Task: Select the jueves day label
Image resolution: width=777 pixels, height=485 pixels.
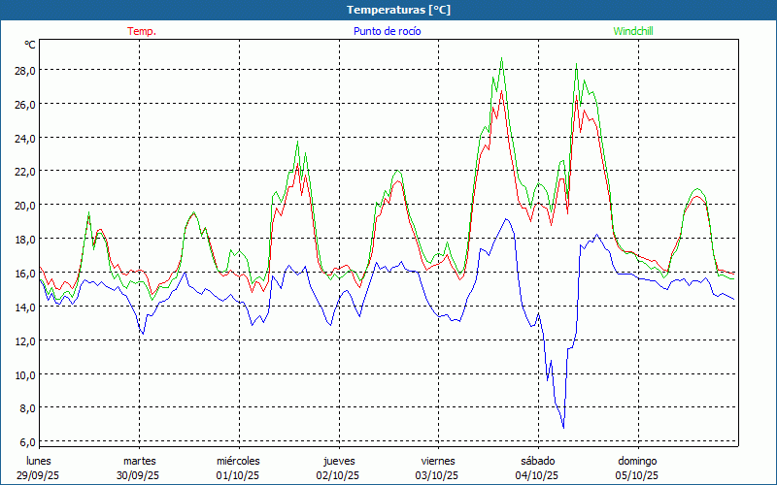Action: coord(339,461)
